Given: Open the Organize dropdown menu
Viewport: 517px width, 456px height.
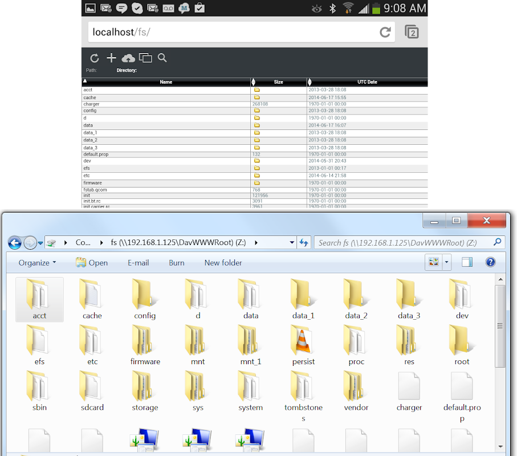Looking at the screenshot, I should [x=37, y=263].
